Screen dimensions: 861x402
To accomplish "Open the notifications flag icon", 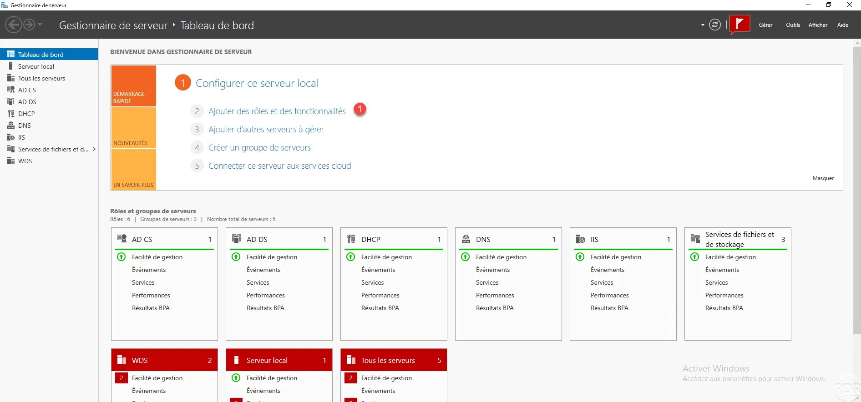I will (739, 24).
